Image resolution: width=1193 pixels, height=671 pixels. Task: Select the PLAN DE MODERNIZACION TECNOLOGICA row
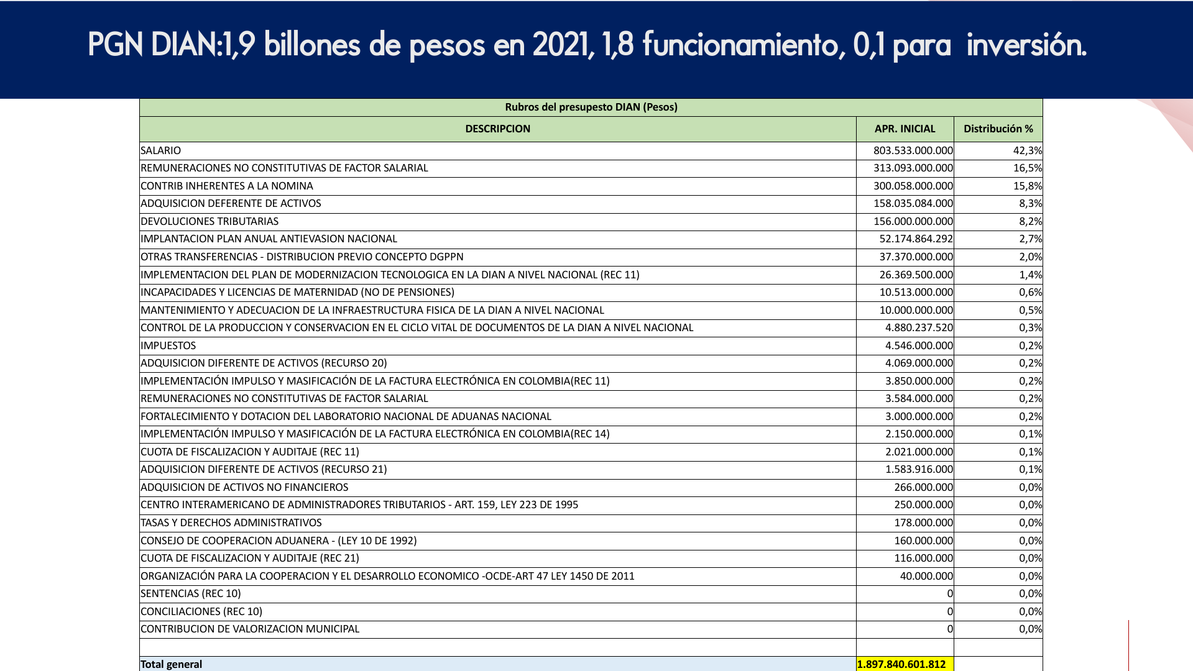coord(390,275)
